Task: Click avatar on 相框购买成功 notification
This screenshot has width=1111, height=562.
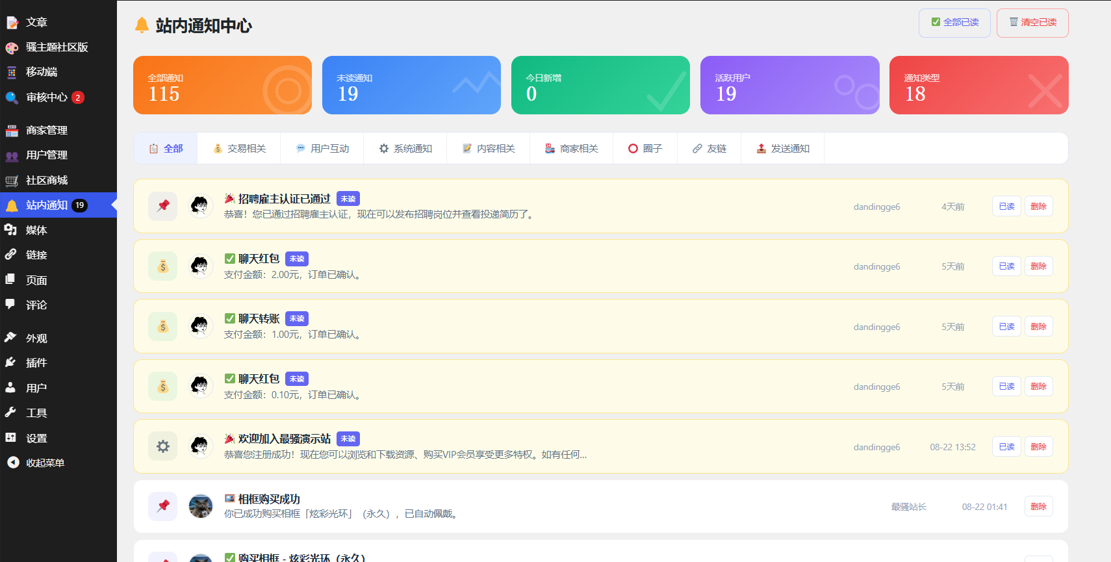Action: point(201,506)
